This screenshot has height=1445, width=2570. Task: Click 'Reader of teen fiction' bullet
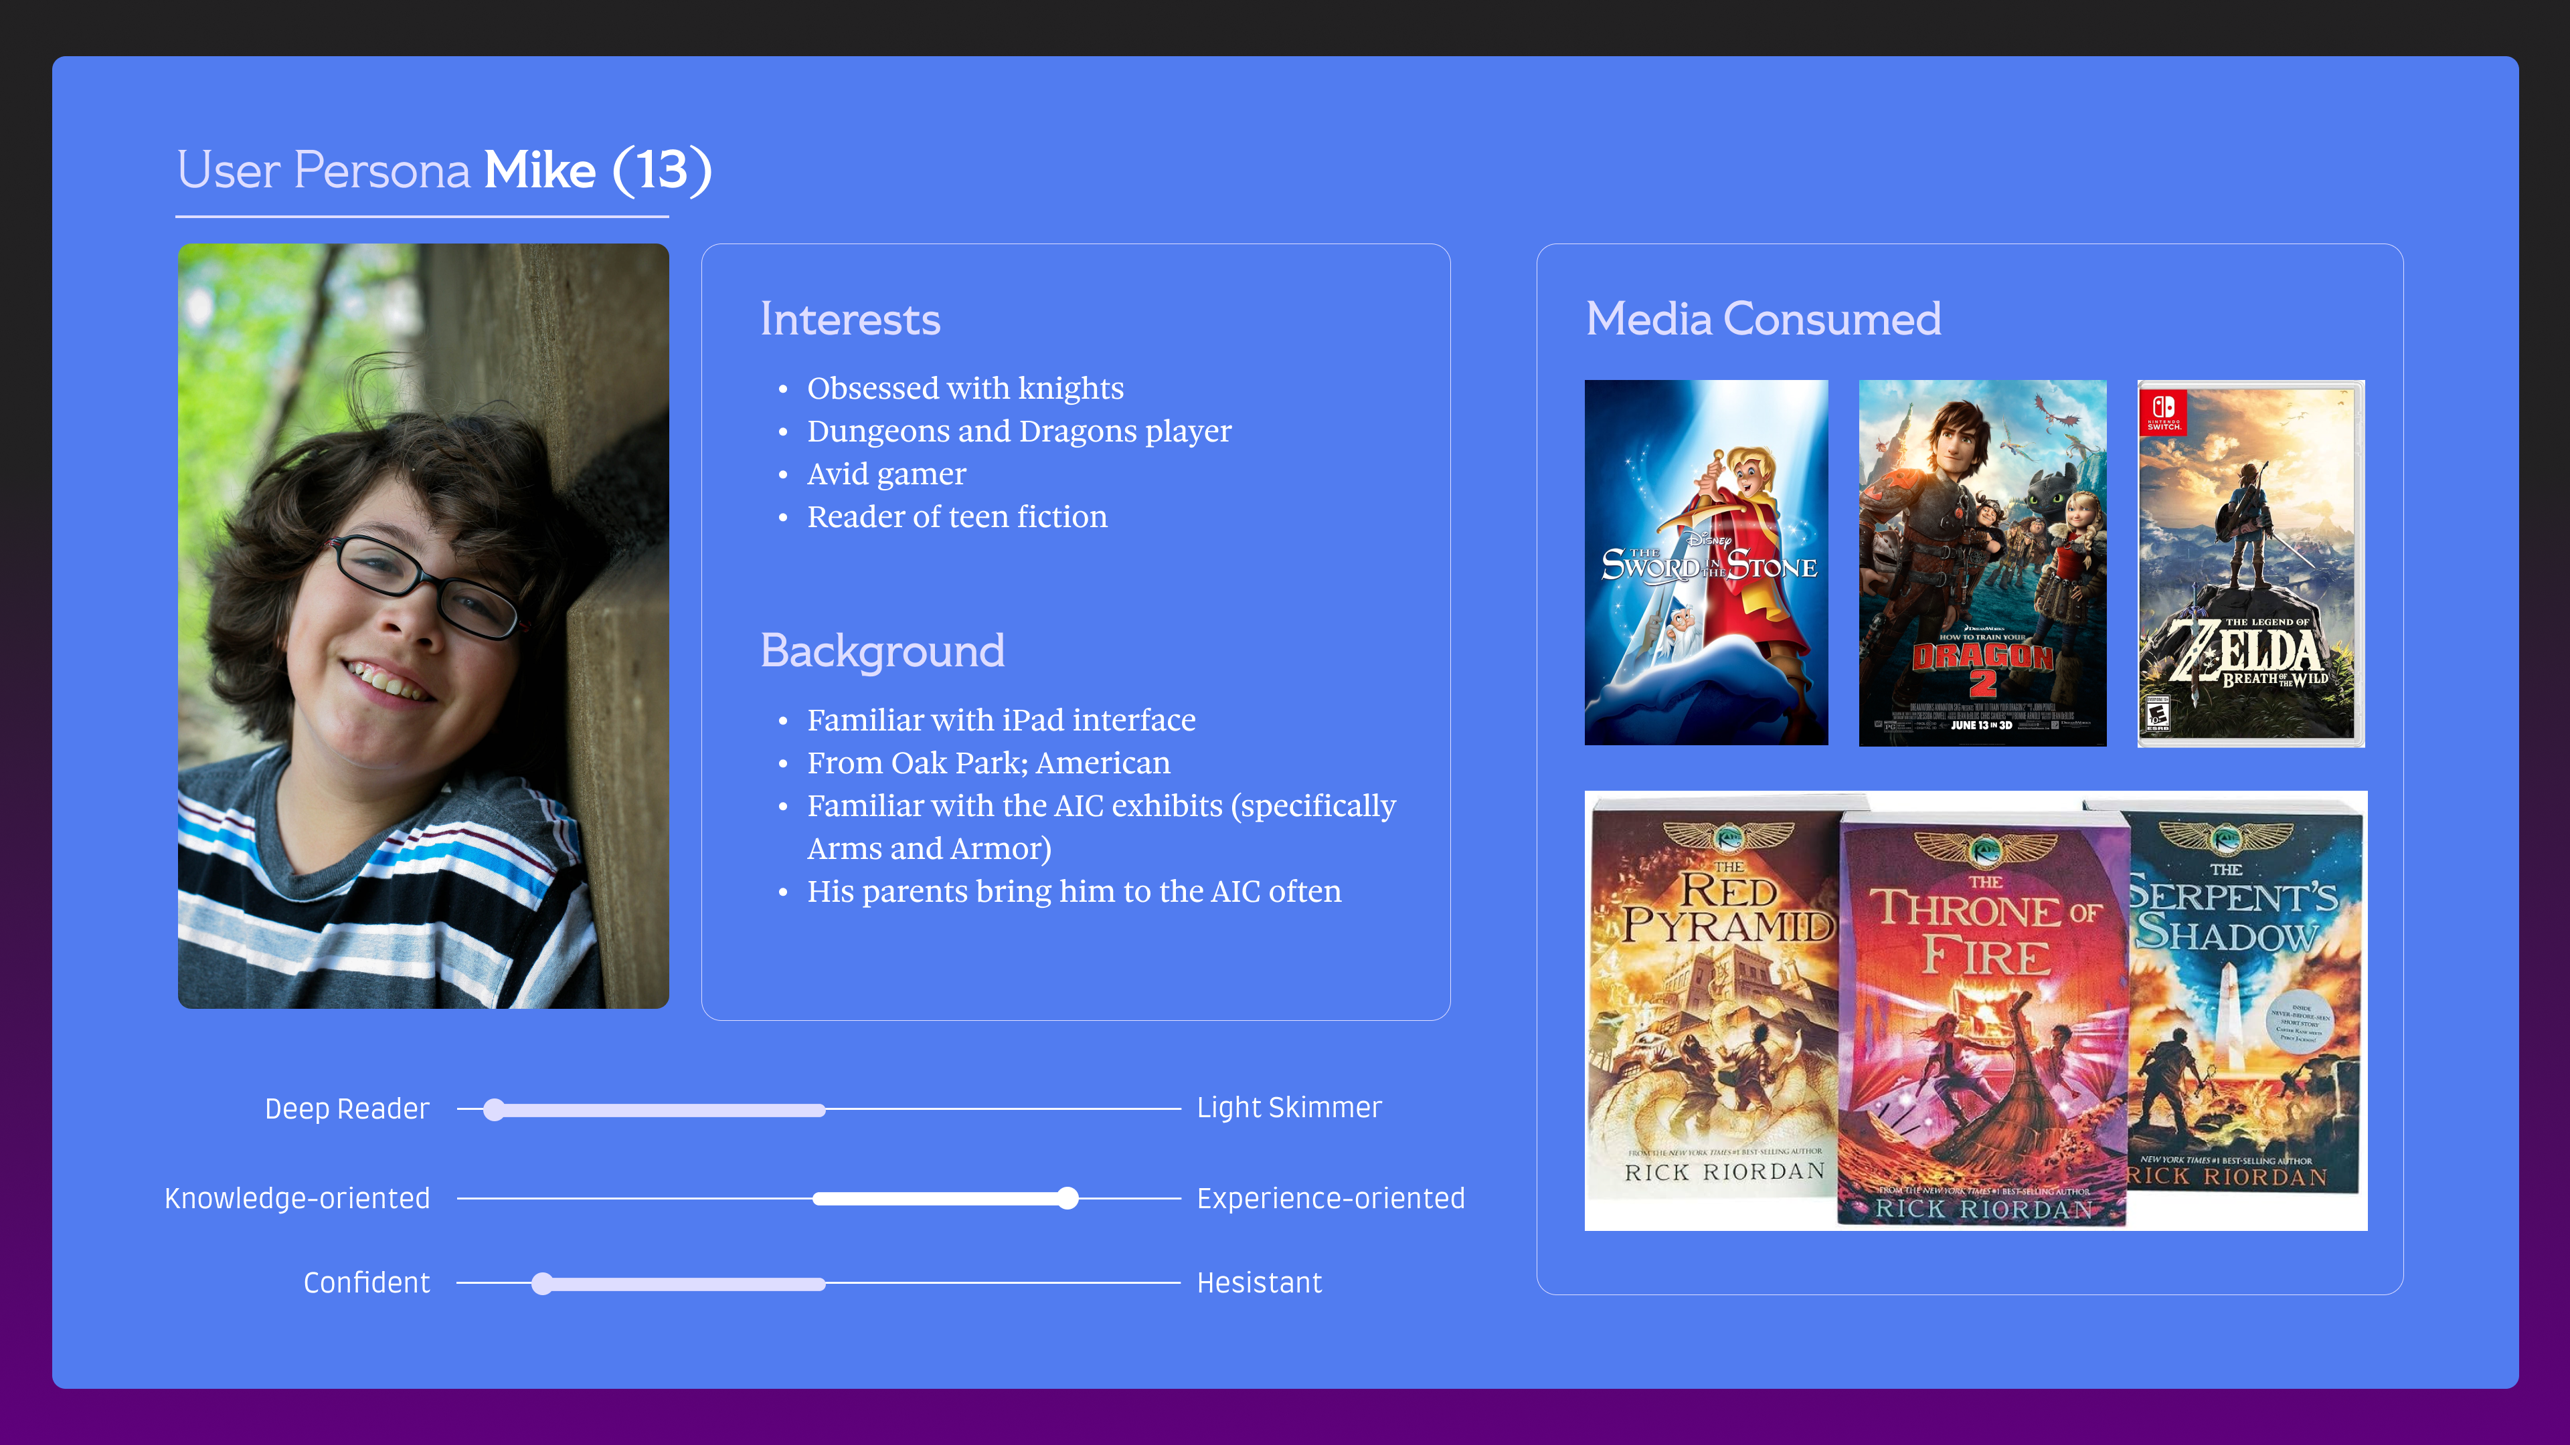pyautogui.click(x=957, y=516)
